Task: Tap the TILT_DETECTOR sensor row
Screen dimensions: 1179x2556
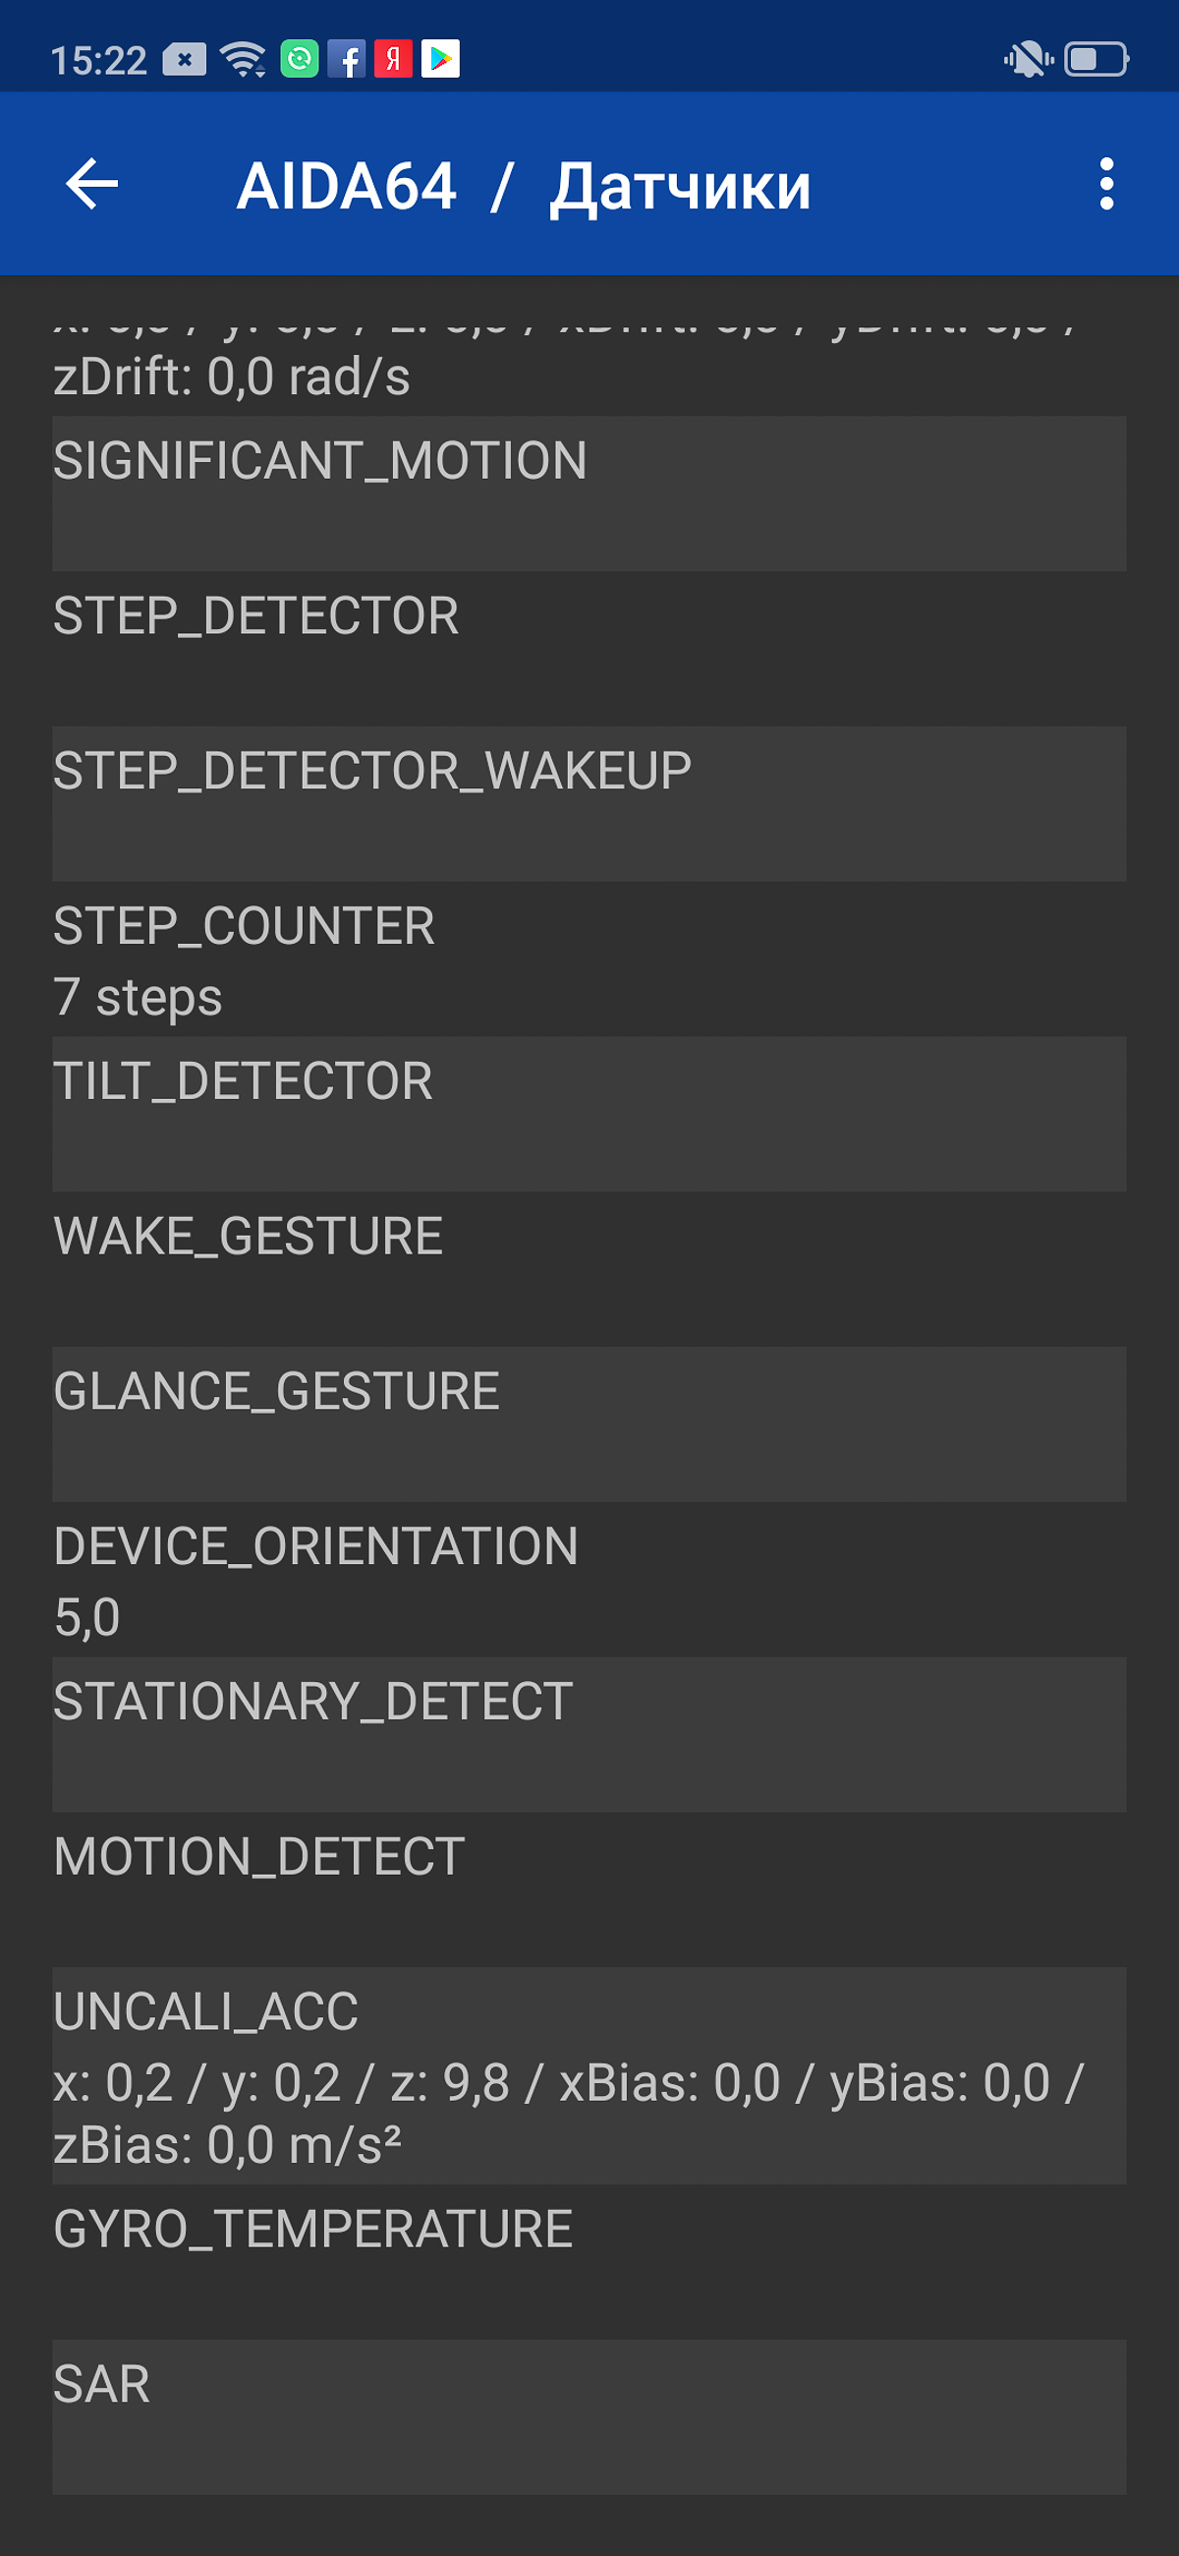Action: point(589,1113)
